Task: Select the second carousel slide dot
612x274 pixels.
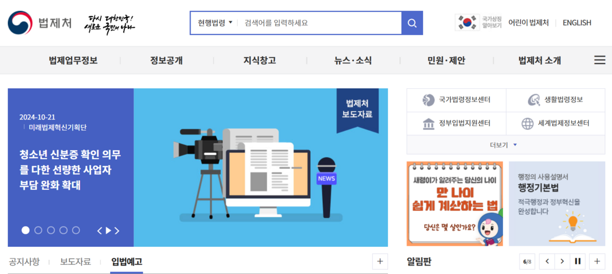Action: [x=38, y=230]
